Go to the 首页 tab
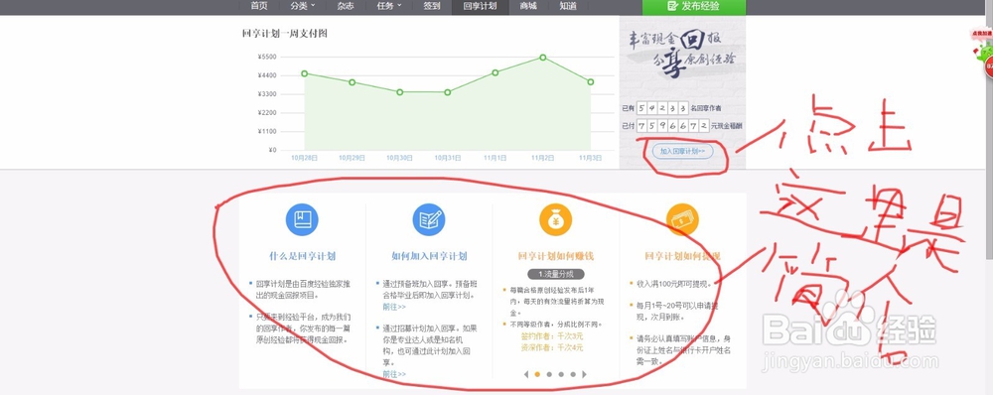This screenshot has width=993, height=395. pyautogui.click(x=259, y=6)
